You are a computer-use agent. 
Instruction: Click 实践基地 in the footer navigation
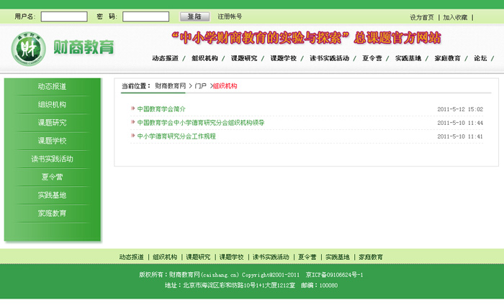(x=337, y=256)
